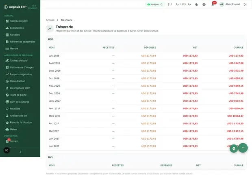
Task: Click the Oct. 2026 month cell
Action: coord(54,78)
